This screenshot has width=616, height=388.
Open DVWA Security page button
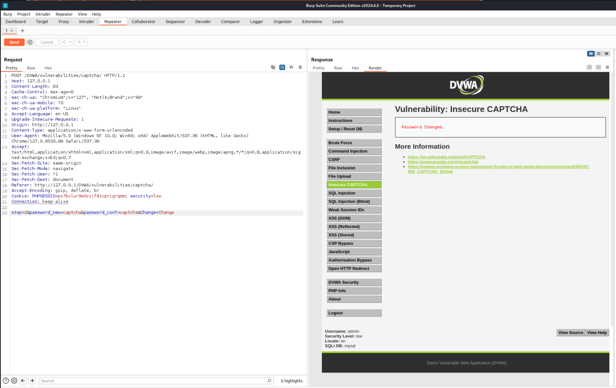coord(354,282)
